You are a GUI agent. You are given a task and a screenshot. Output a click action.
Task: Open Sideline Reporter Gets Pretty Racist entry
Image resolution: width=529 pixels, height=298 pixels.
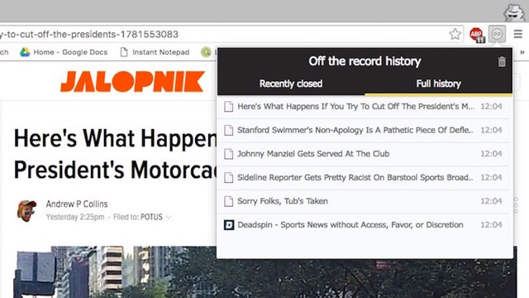tap(364, 177)
